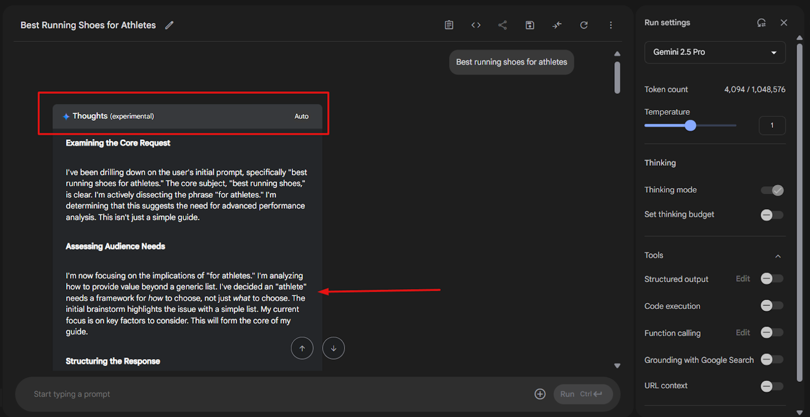Click the Temperature slider handle
Screen dimensions: 810x417
click(x=690, y=126)
